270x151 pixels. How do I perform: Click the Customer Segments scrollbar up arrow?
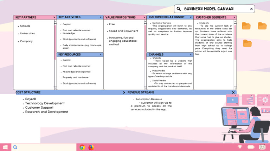click(235, 22)
